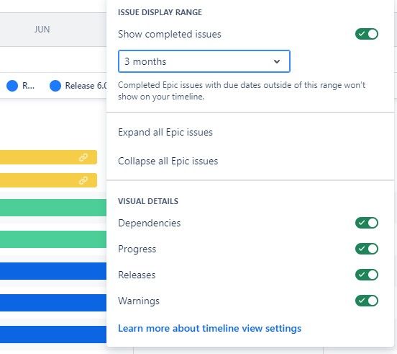This screenshot has width=397, height=354.
Task: Select Collapse all Epic issues
Action: (x=168, y=161)
